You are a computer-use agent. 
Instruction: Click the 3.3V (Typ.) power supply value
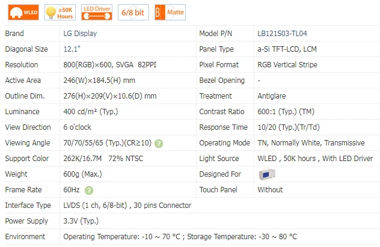[x=81, y=221]
